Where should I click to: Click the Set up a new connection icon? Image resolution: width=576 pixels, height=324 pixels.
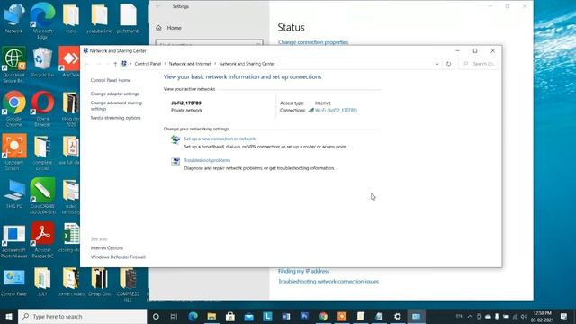pos(175,139)
